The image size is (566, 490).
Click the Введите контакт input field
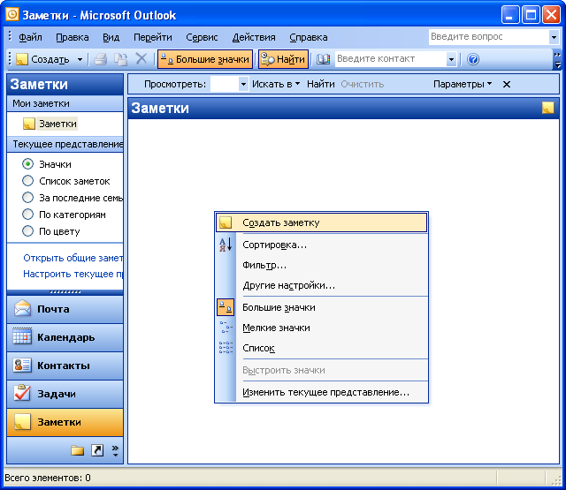(x=391, y=59)
